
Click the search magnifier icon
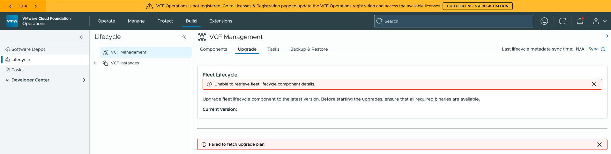point(379,21)
